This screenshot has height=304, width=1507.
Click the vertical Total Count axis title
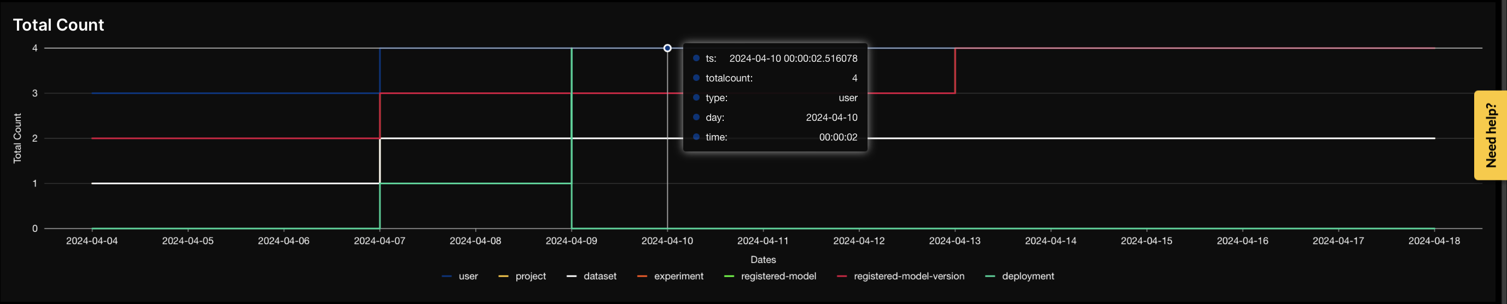click(17, 138)
